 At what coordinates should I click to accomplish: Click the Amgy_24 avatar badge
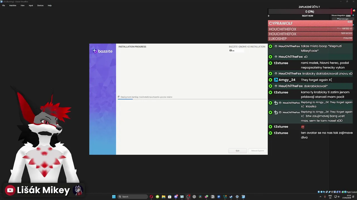pos(276,80)
